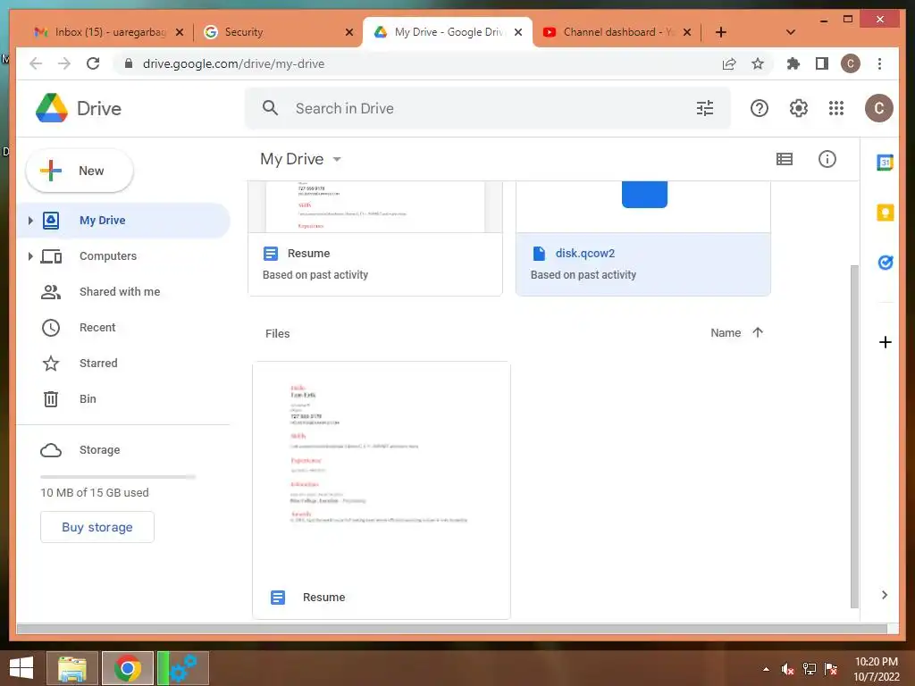Show hidden tray icons arrow
Viewport: 915px width, 686px height.
coord(766,669)
